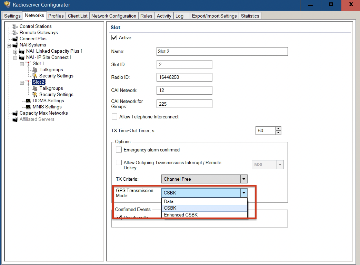Select Connect Plus in the tree

pyautogui.click(x=33, y=39)
